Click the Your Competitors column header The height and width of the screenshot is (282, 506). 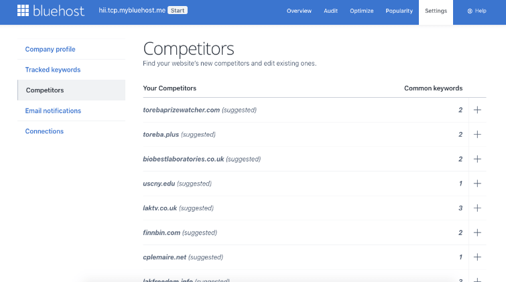[170, 88]
